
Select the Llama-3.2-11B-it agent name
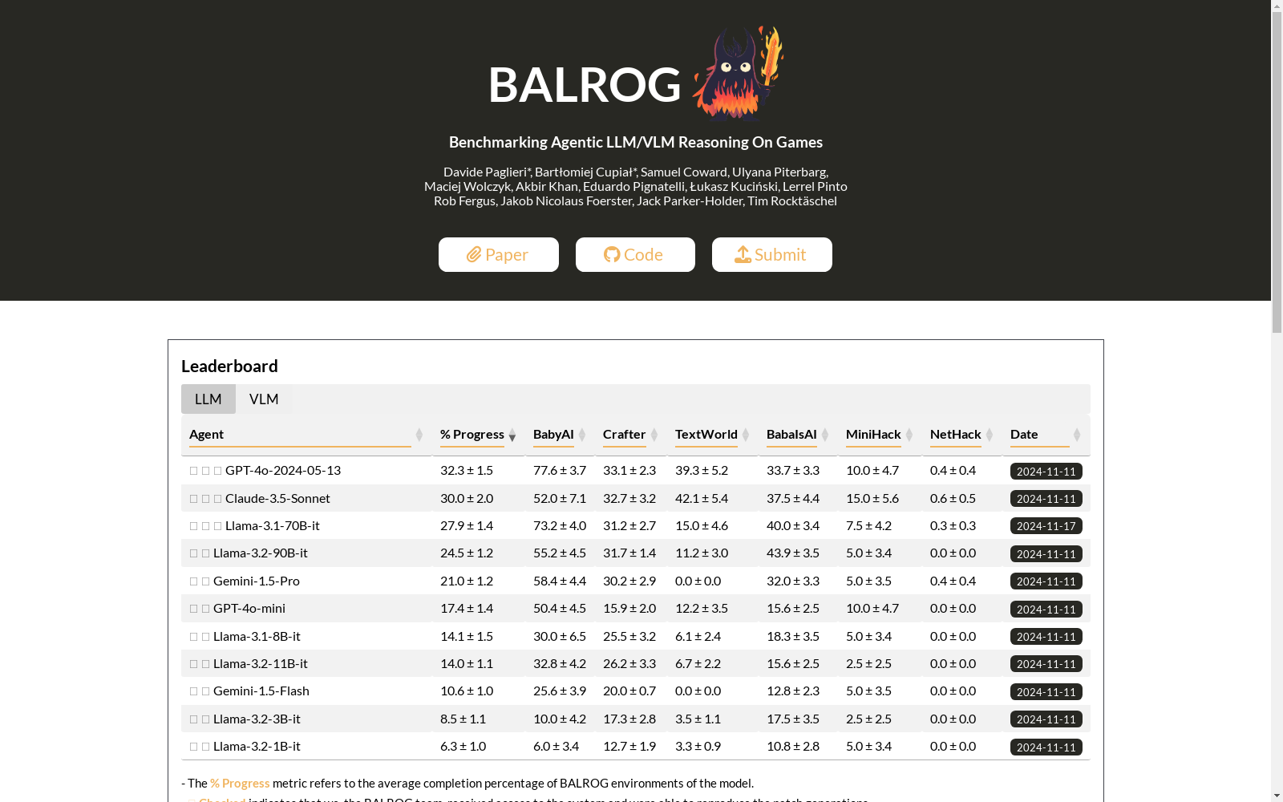tap(261, 663)
